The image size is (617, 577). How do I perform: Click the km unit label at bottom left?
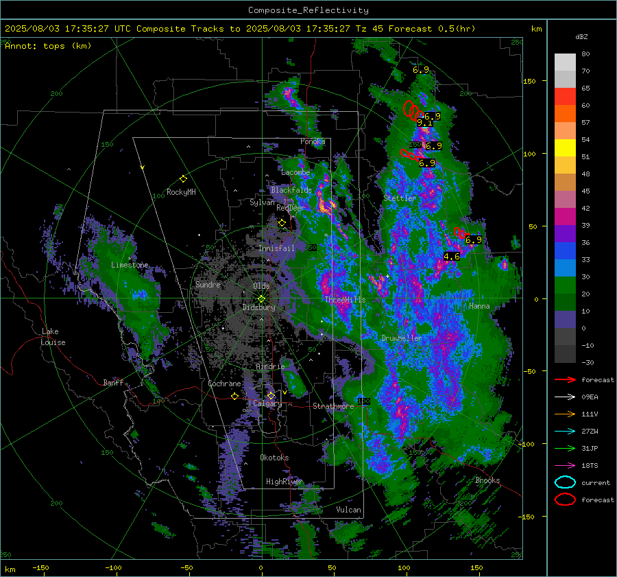point(10,569)
